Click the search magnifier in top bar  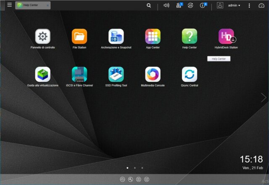149,5
